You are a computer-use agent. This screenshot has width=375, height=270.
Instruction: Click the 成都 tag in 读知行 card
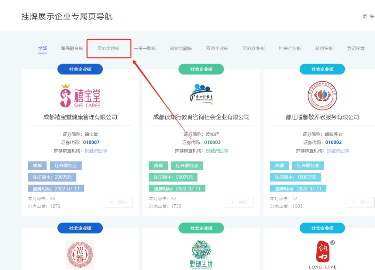pos(158,166)
